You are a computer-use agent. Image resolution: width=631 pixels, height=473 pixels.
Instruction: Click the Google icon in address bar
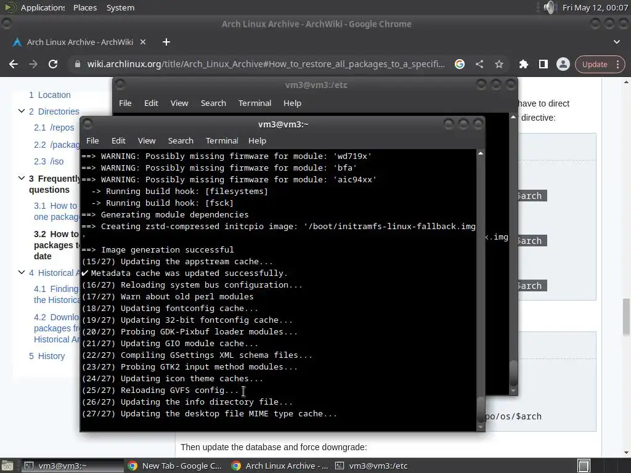(x=460, y=64)
